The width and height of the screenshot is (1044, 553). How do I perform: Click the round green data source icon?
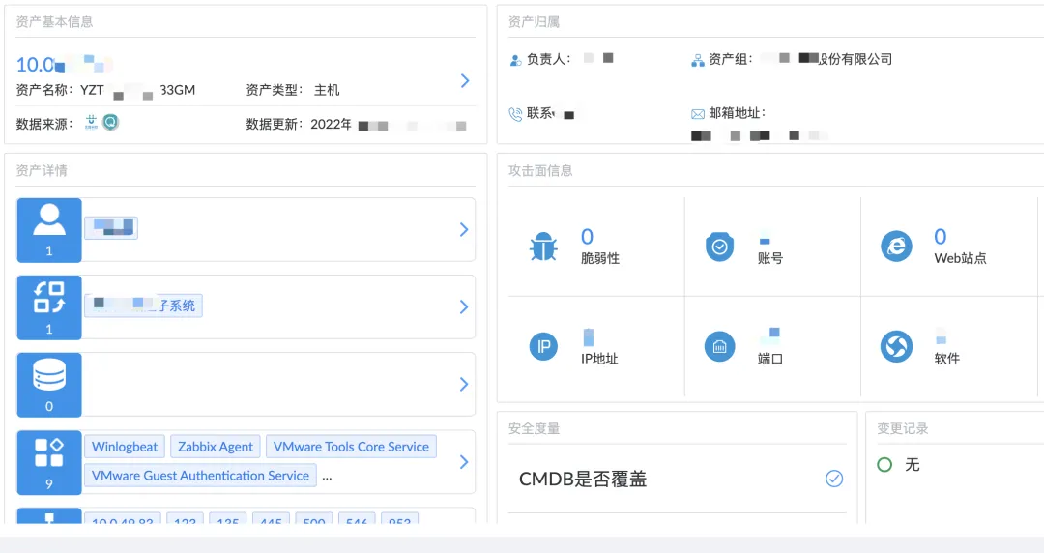(110, 122)
